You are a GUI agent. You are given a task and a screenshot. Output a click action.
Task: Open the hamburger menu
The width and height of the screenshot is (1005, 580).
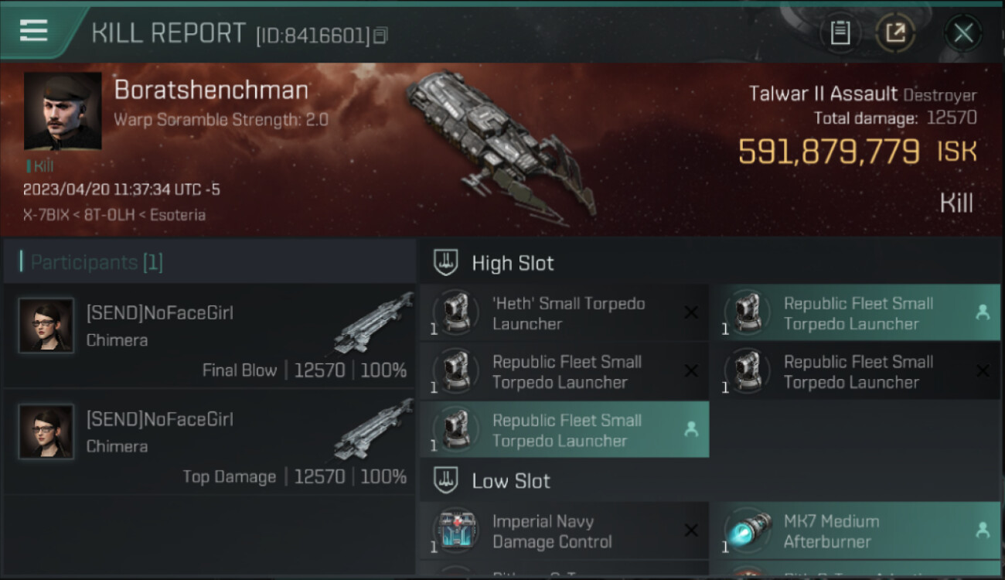[34, 31]
